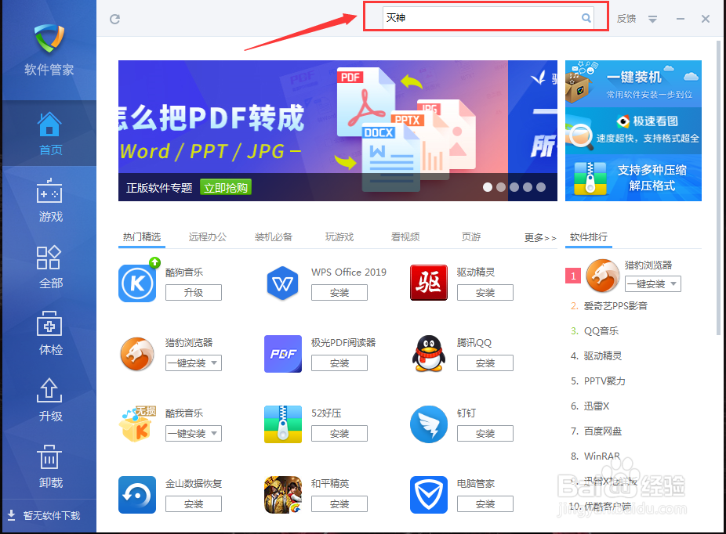This screenshot has height=534, width=726.
Task: Click the refresh icon in top bar
Action: [114, 19]
